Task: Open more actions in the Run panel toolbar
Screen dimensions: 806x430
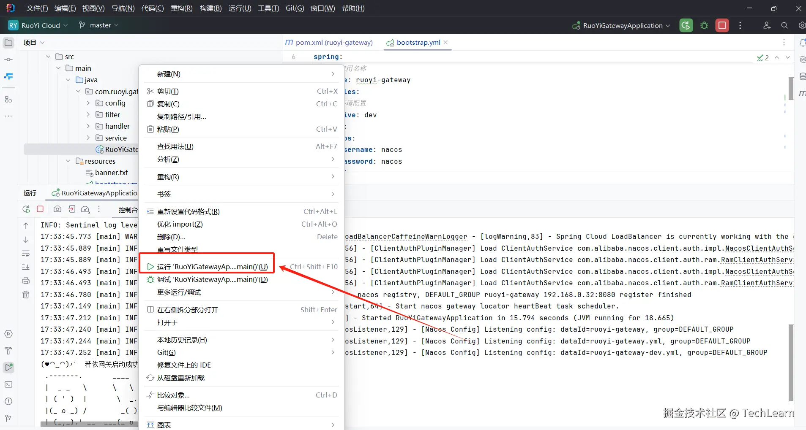Action: (x=99, y=209)
